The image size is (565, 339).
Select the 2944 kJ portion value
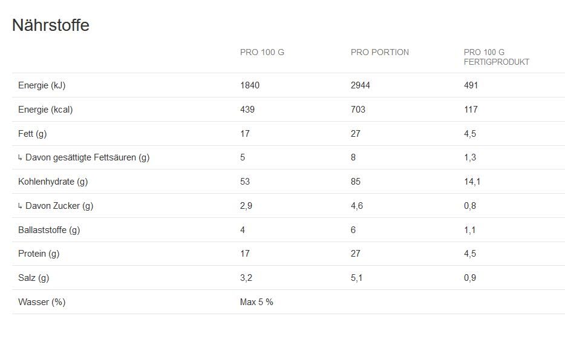pos(361,85)
